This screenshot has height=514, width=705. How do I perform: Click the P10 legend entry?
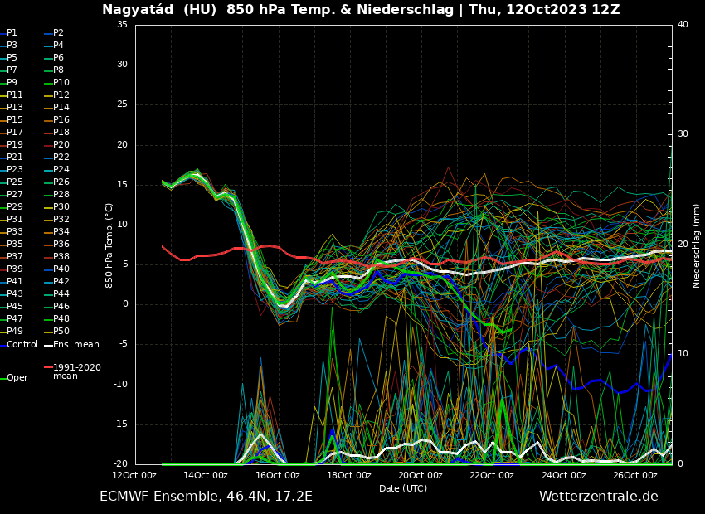click(x=61, y=83)
